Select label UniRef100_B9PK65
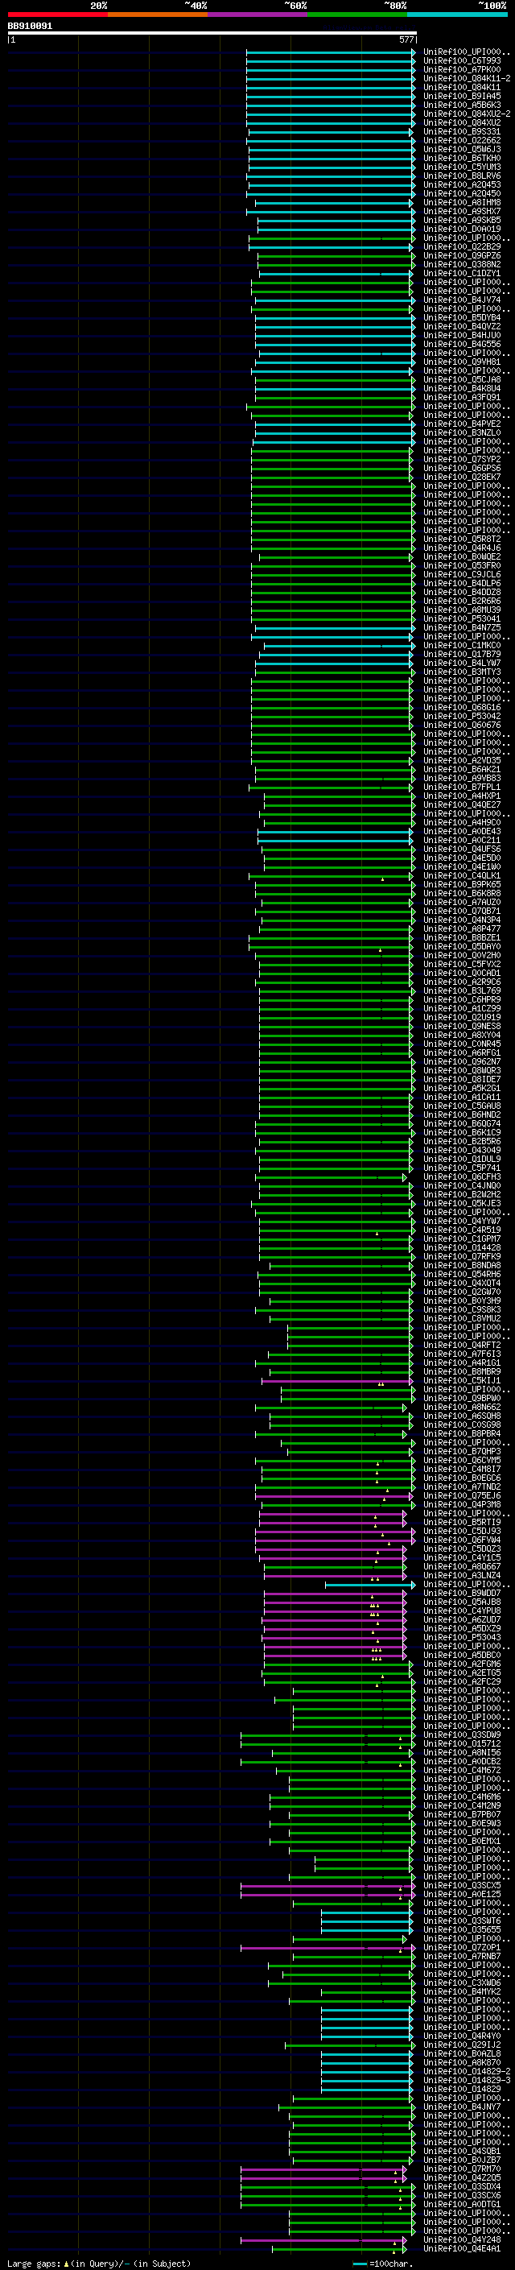 click(462, 884)
